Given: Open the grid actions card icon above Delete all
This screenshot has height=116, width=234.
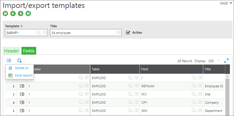Looking at the screenshot, I should pos(9,61).
